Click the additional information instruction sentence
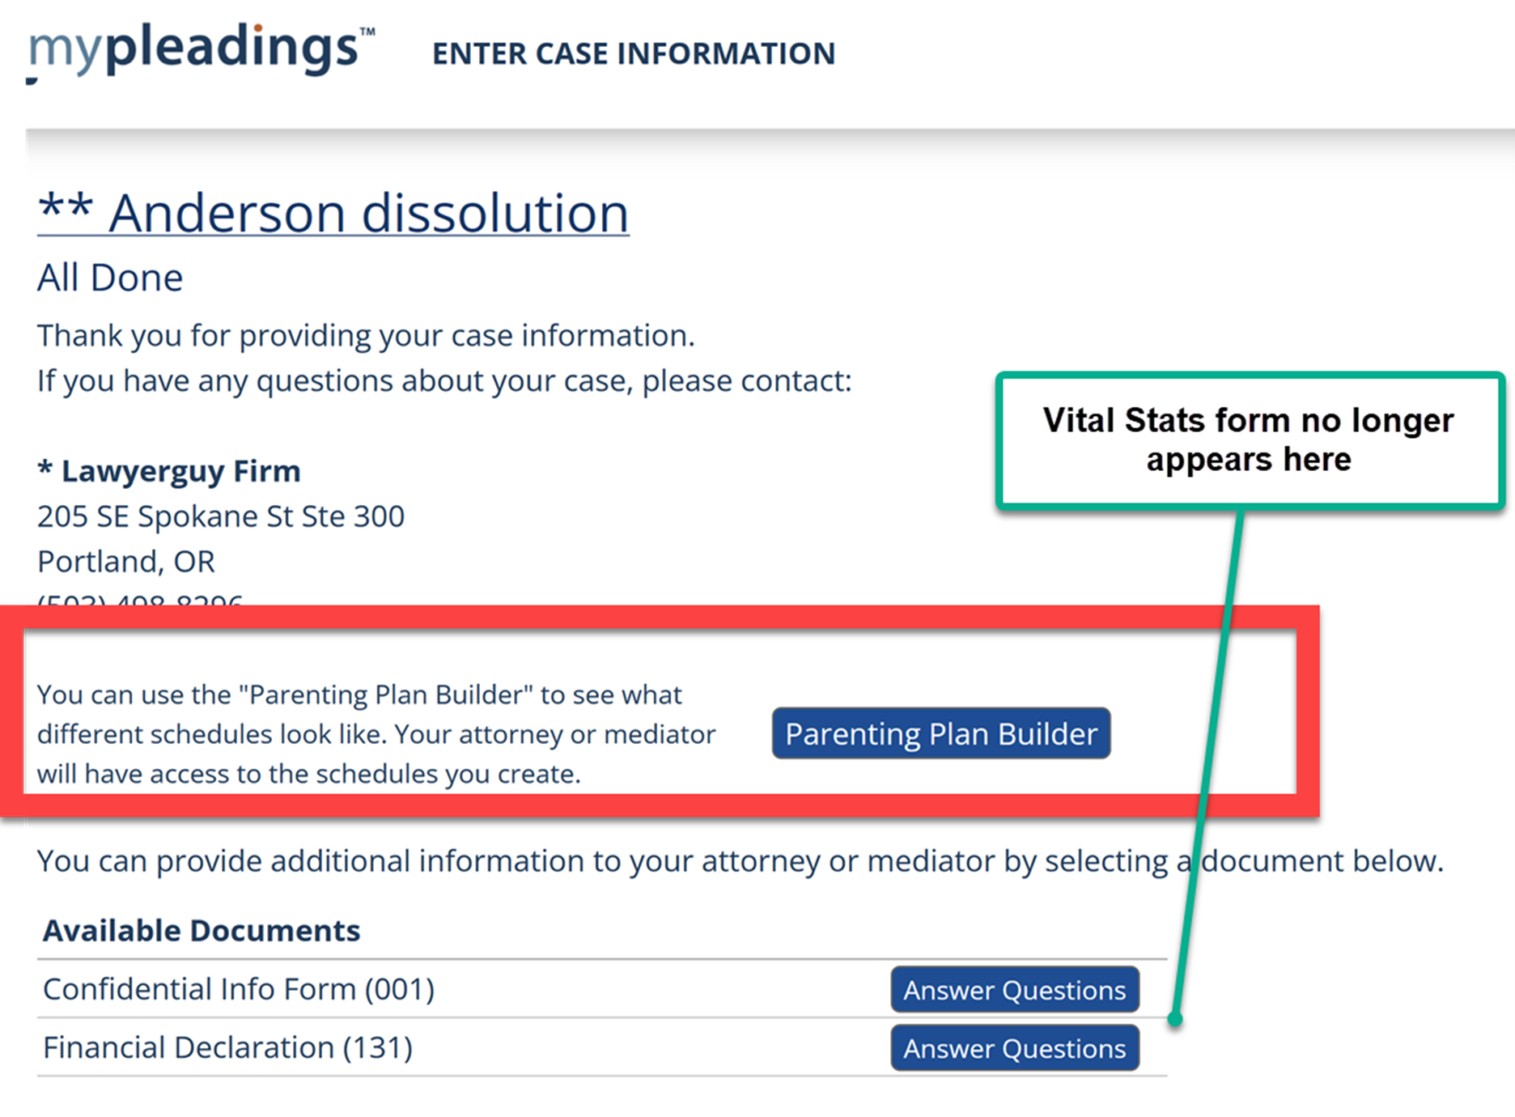This screenshot has height=1117, width=1515. [x=740, y=861]
